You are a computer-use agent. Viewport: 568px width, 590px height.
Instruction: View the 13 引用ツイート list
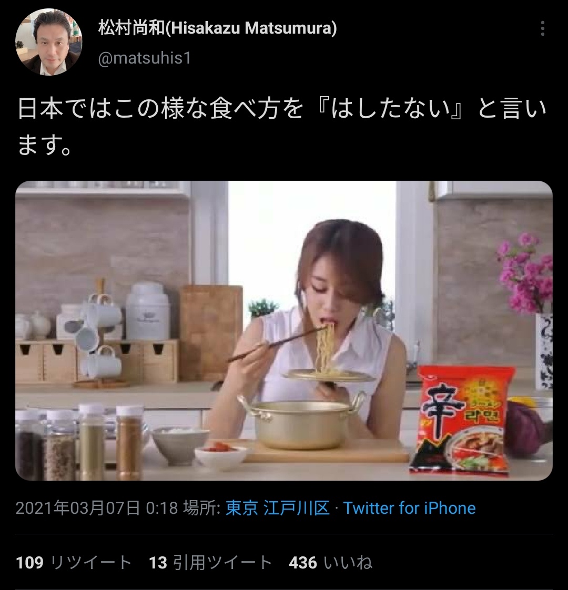pyautogui.click(x=210, y=563)
